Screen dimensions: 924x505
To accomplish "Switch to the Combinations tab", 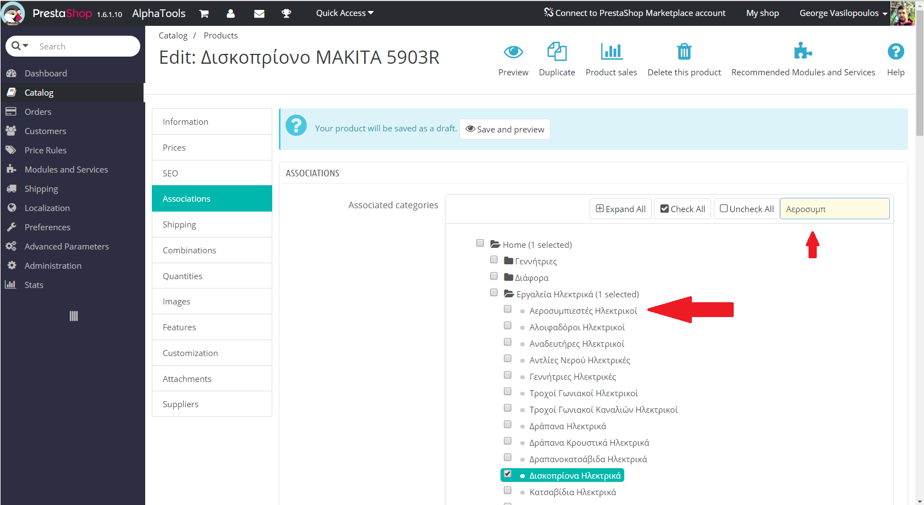I will coord(212,250).
